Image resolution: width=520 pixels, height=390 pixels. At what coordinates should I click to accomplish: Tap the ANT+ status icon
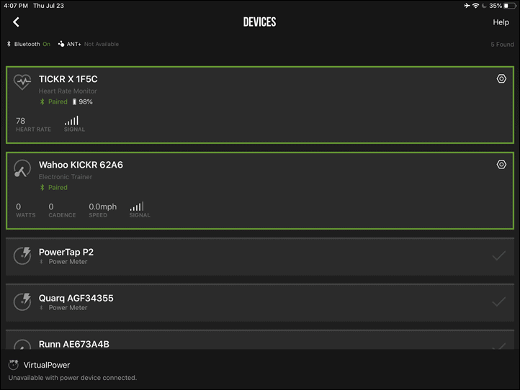coord(61,44)
